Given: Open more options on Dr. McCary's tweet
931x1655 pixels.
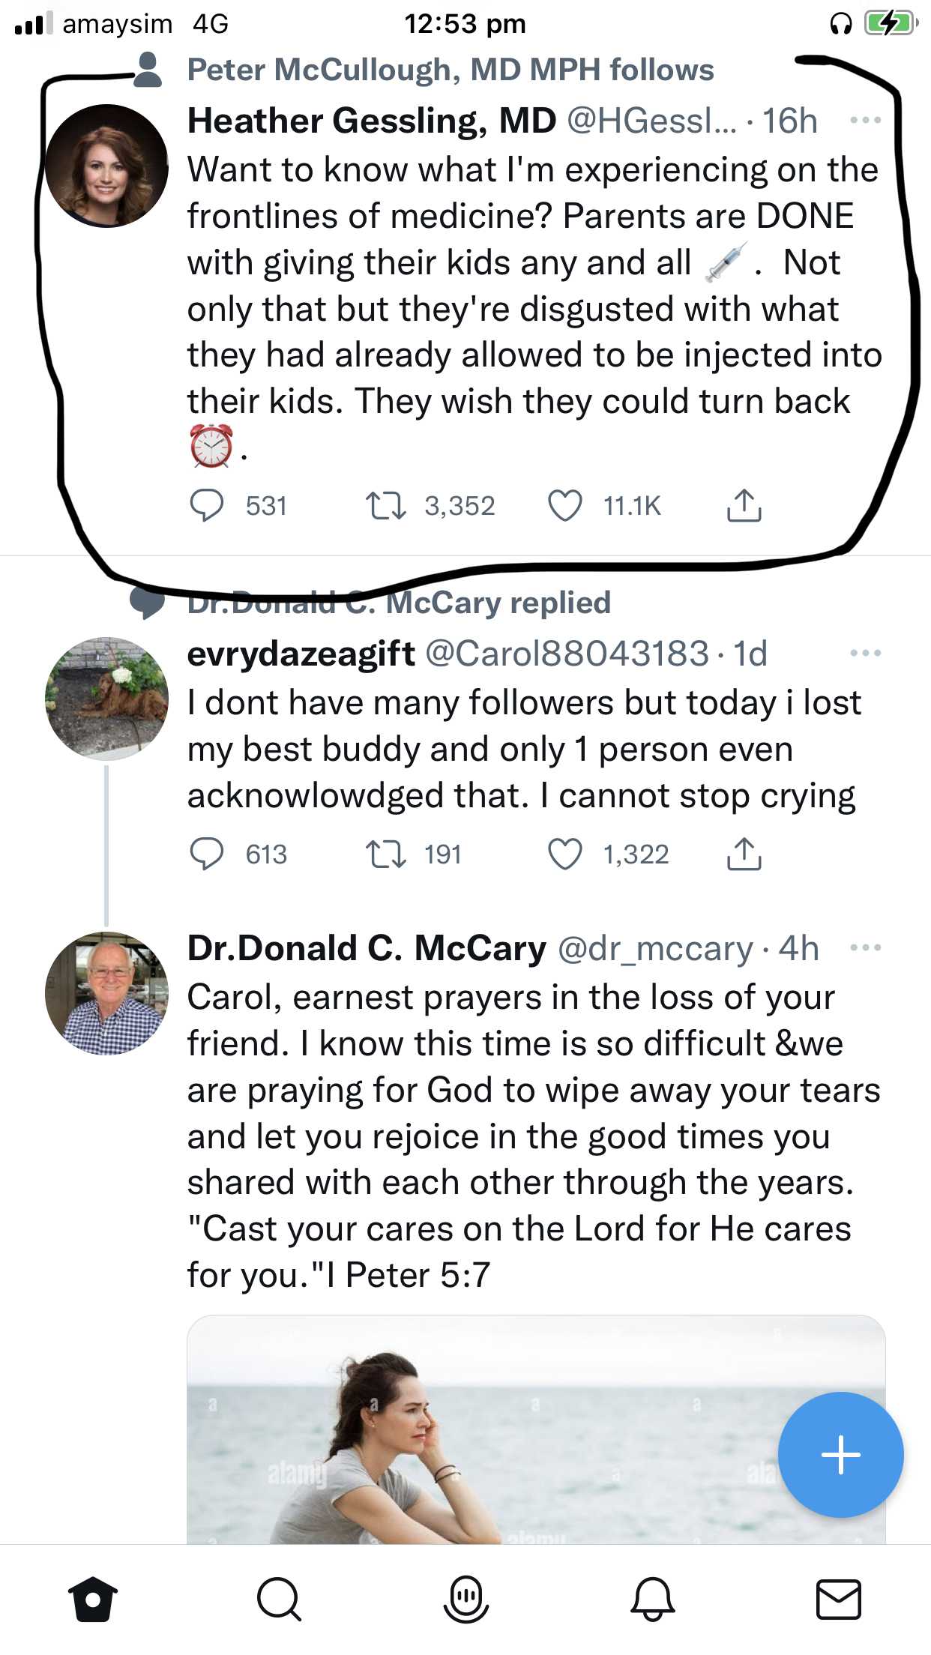Looking at the screenshot, I should pos(865,948).
